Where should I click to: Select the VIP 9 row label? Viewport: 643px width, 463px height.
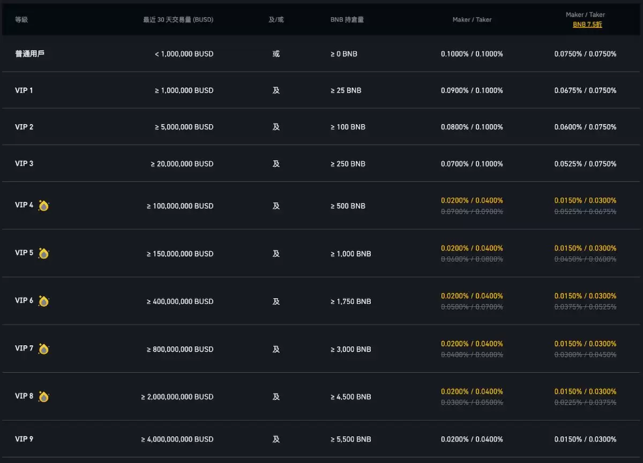pos(24,439)
